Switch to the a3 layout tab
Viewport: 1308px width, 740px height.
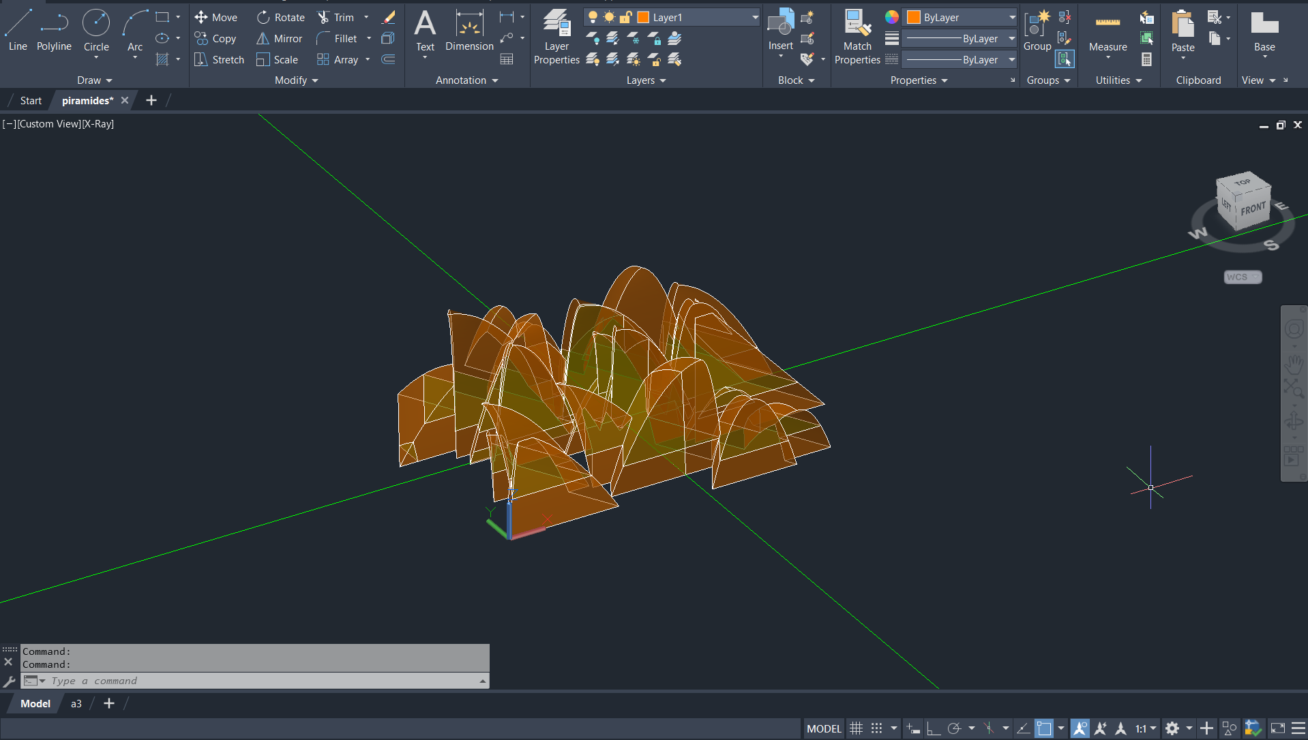(76, 704)
